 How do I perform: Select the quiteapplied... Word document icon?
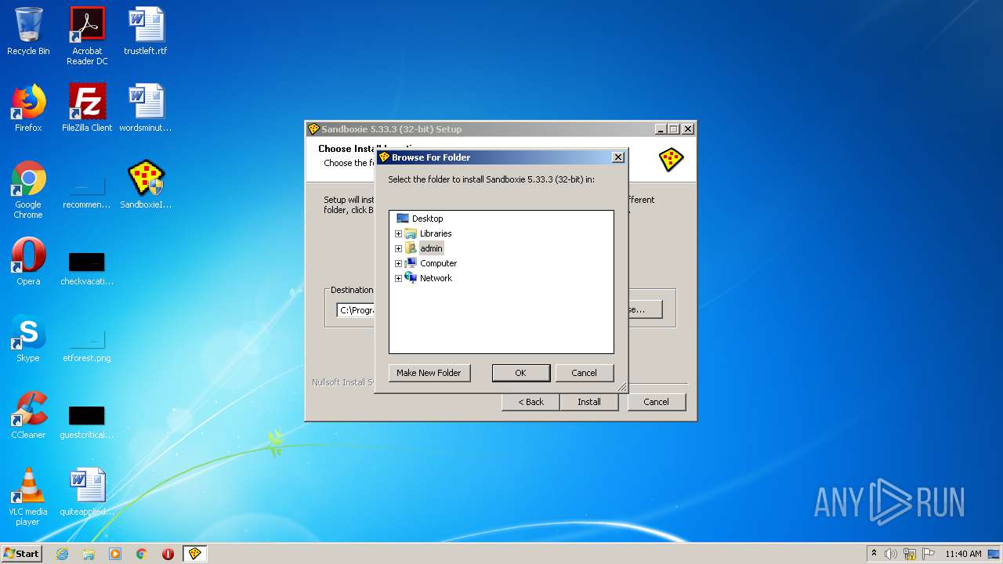pyautogui.click(x=87, y=492)
